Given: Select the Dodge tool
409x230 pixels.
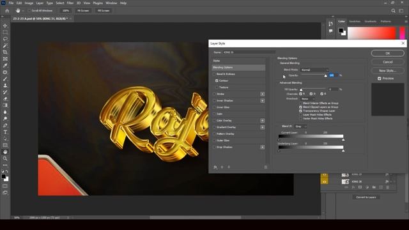Looking at the screenshot, I should (5, 119).
